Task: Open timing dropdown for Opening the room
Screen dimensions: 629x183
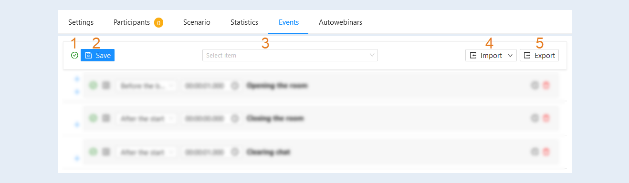Action: tap(147, 86)
